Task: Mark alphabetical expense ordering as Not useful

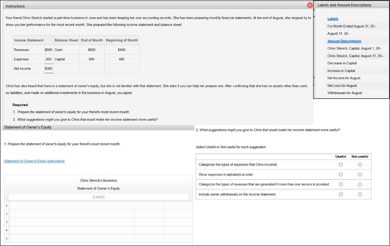Action: pos(360,174)
